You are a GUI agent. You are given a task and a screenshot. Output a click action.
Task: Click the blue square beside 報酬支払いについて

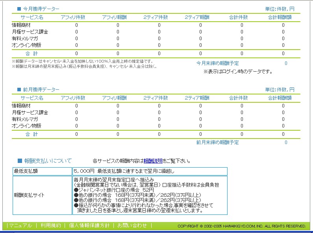coord(20,161)
